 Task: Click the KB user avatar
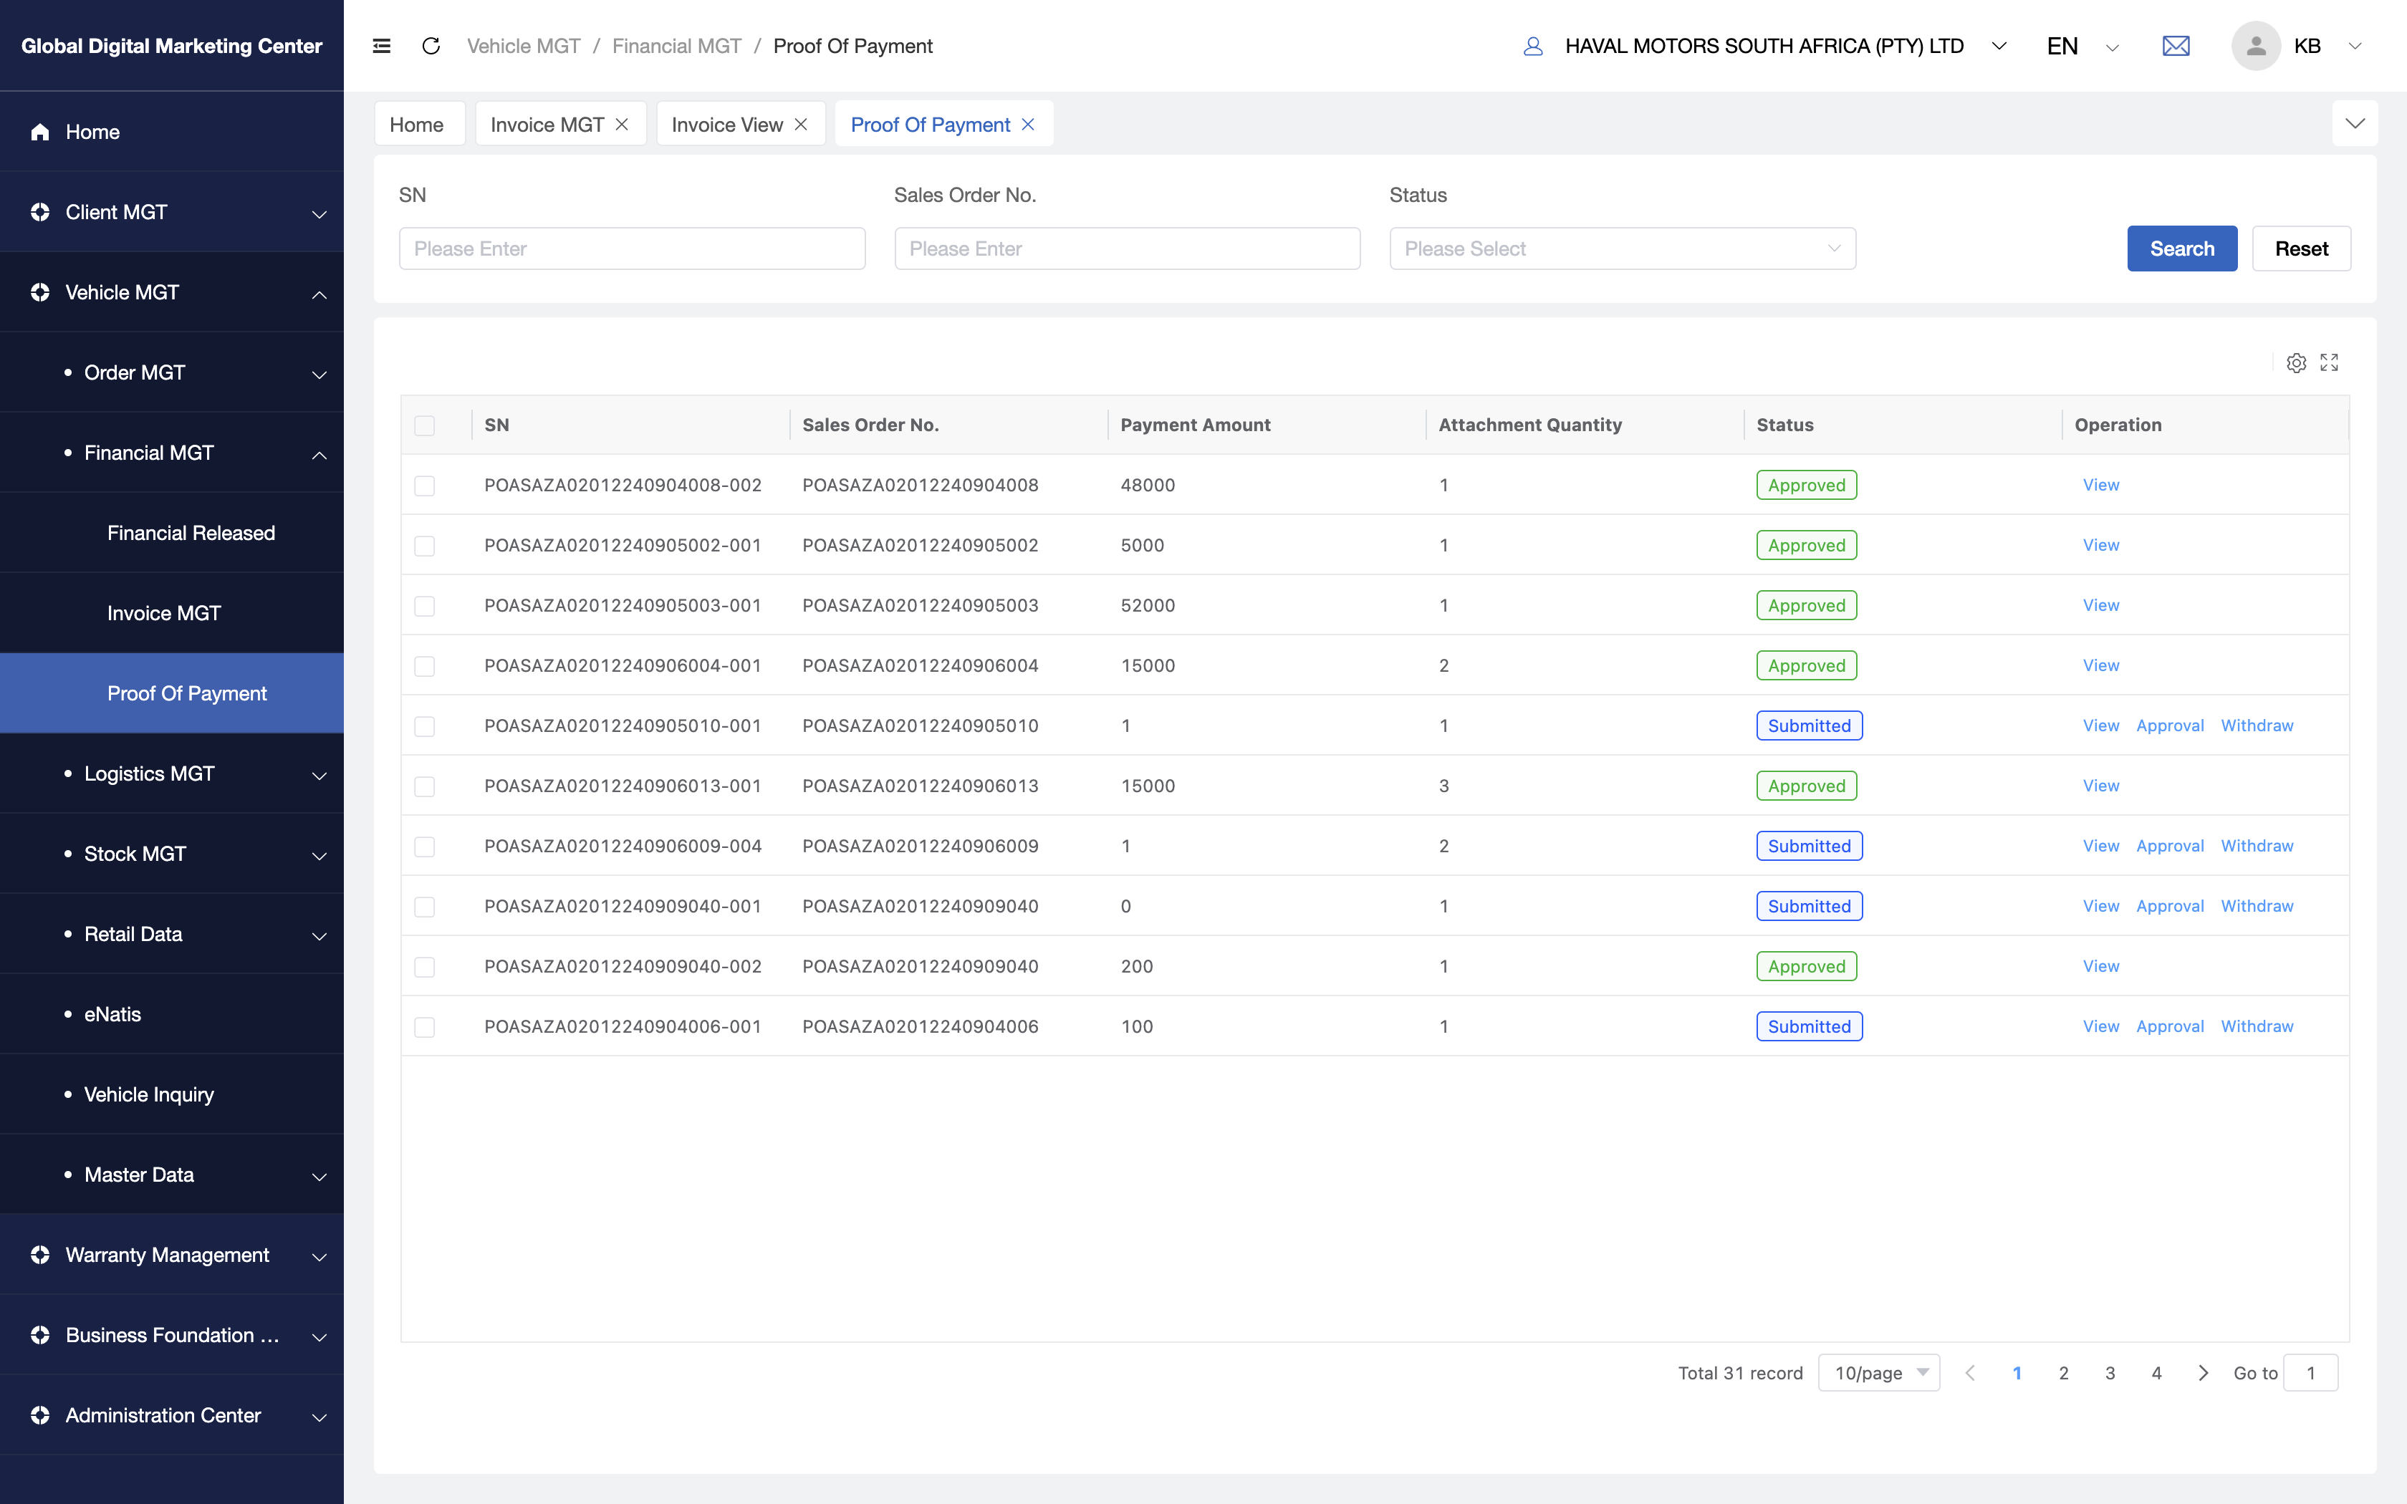[x=2255, y=46]
